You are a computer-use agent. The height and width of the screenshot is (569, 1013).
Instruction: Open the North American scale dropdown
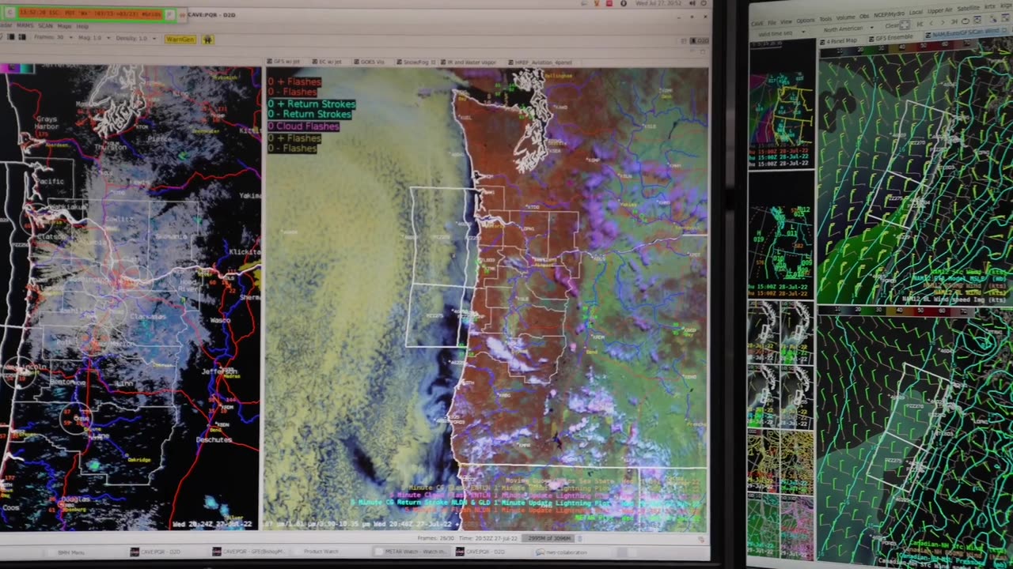tap(848, 28)
